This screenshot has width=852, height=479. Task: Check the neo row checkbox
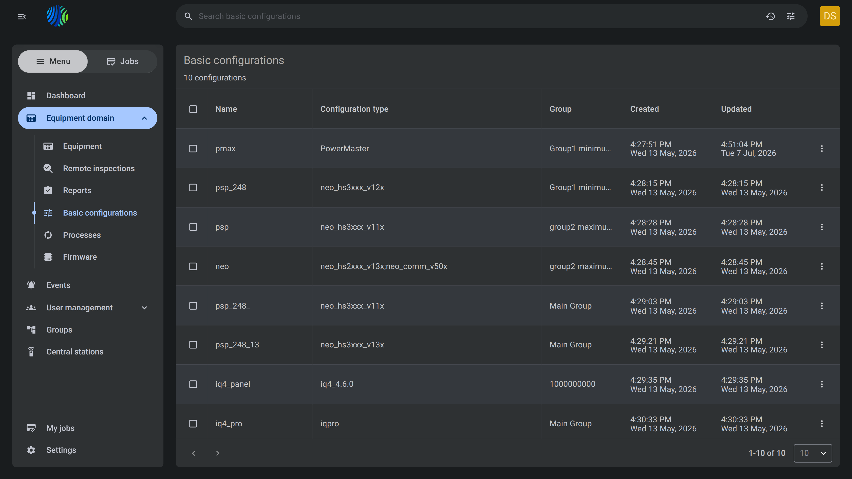point(193,266)
